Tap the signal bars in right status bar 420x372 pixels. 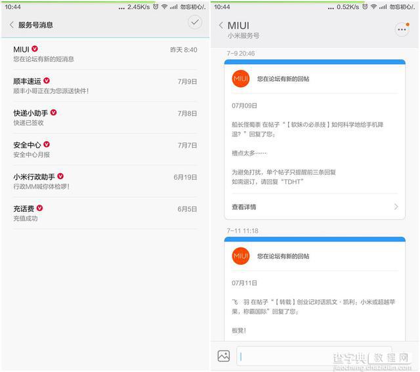point(383,7)
